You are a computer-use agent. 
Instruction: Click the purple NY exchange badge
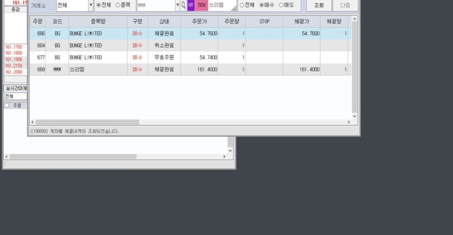point(191,5)
